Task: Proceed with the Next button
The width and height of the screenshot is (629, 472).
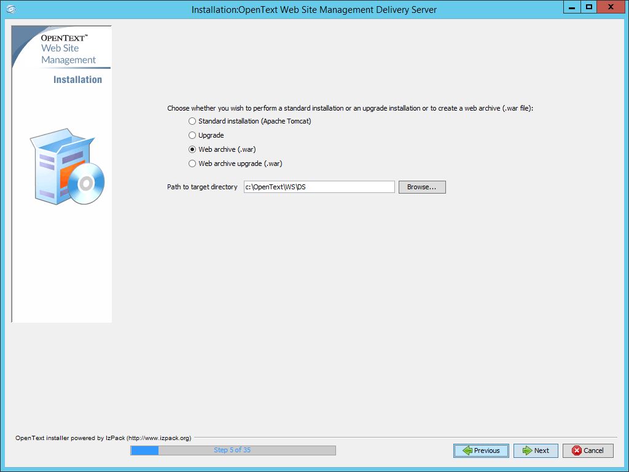Action: click(x=536, y=450)
